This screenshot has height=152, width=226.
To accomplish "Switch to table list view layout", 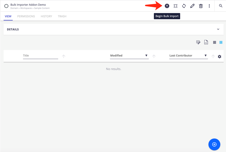I will (x=221, y=43).
